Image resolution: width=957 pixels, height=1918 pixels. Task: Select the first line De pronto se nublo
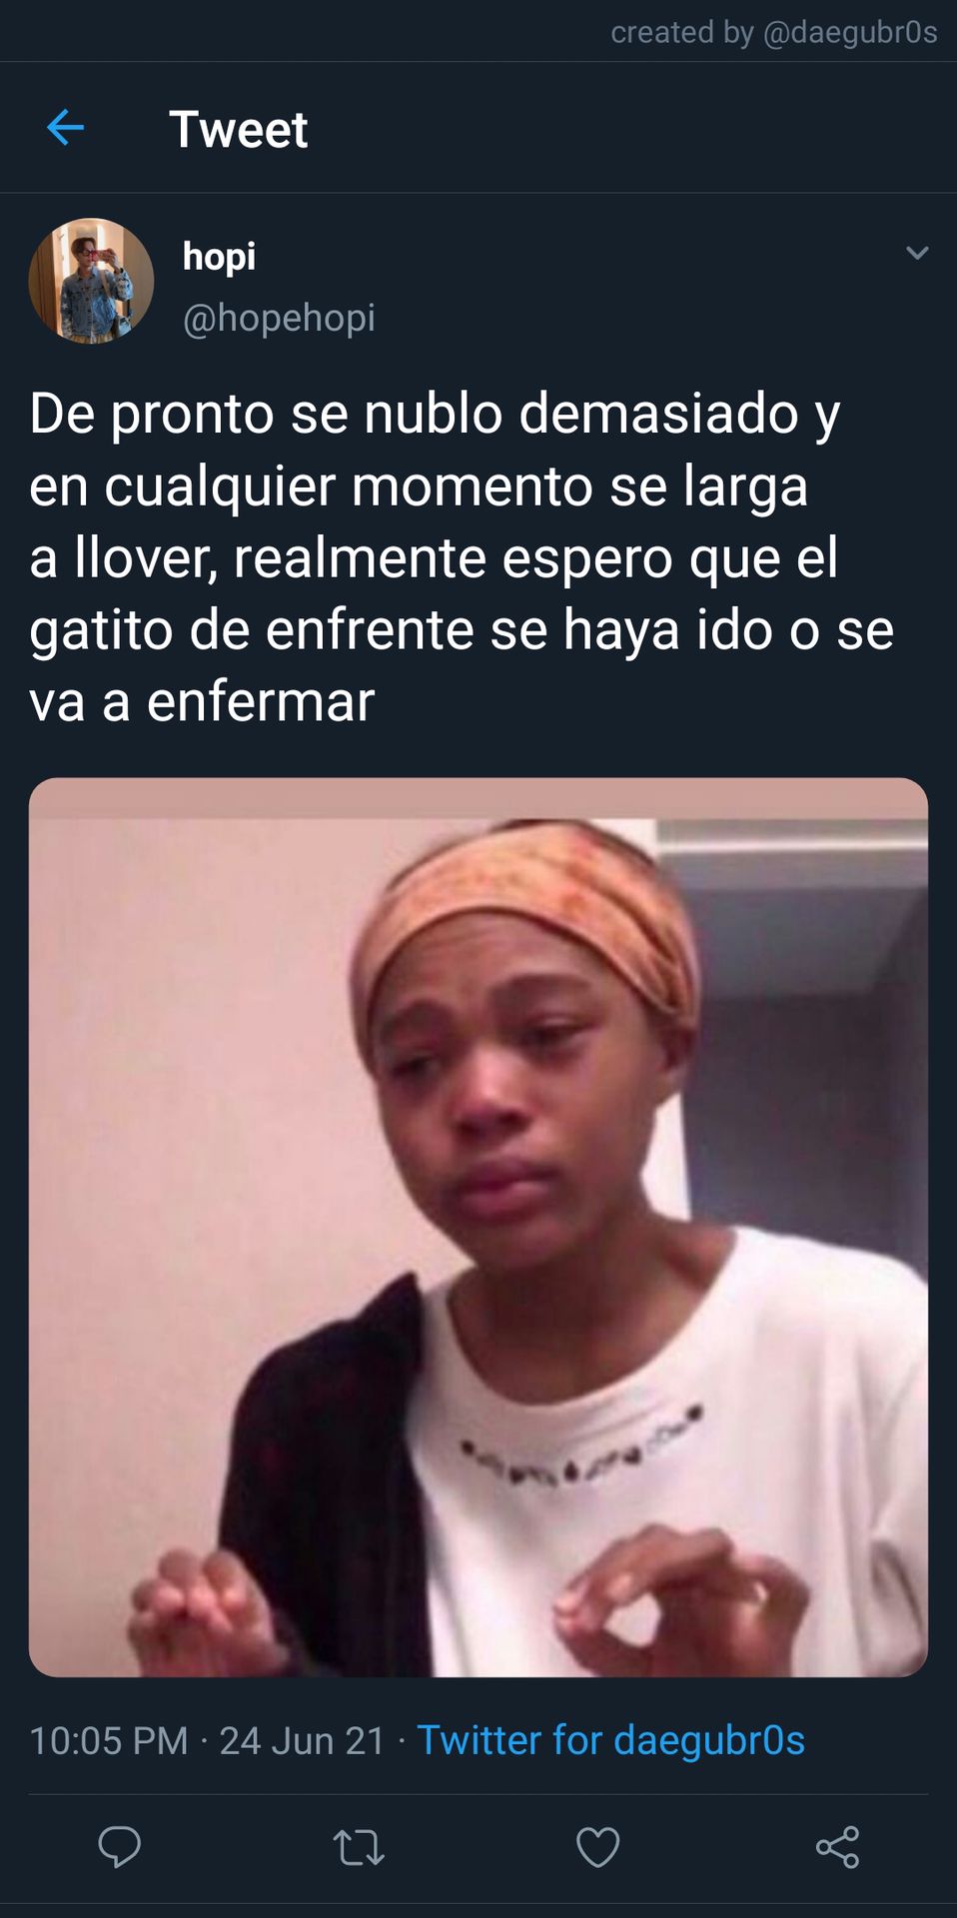435,414
